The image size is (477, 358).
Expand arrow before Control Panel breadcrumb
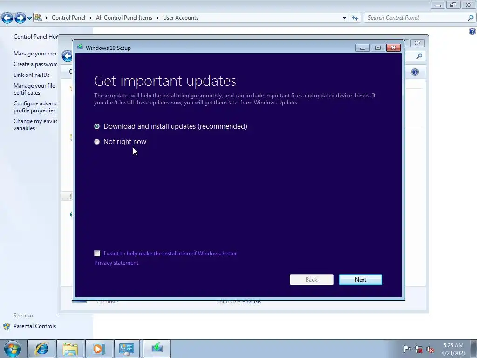click(x=47, y=18)
